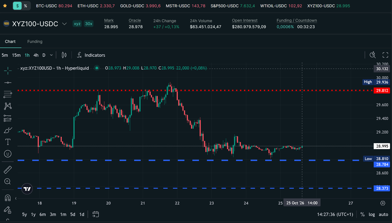Screen dimensions: 392x223
Task: Select the XABCD pattern tool
Action: coord(8,106)
